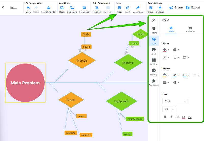Select the orange Cause node above Method

coord(86,47)
